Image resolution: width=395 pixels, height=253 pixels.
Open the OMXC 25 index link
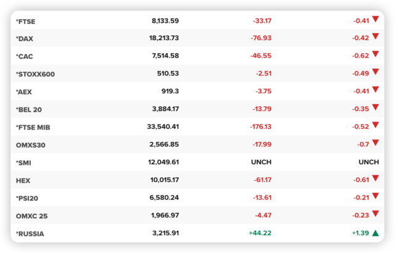coord(31,216)
